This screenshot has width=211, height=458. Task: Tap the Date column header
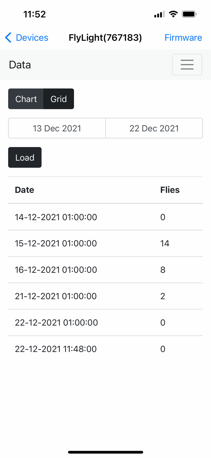coord(24,190)
